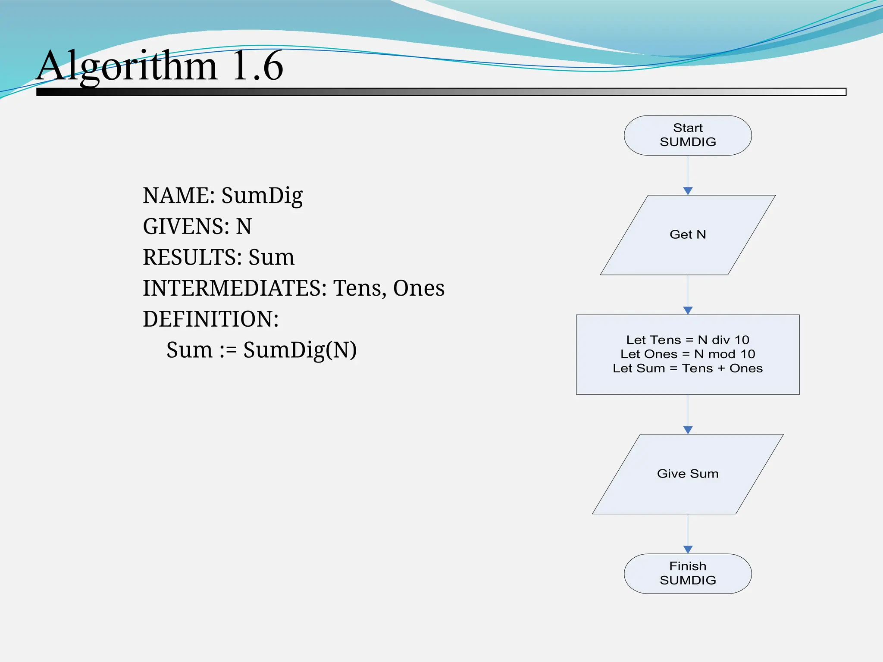Click the Algorithm 1.6 slide title

(x=160, y=66)
